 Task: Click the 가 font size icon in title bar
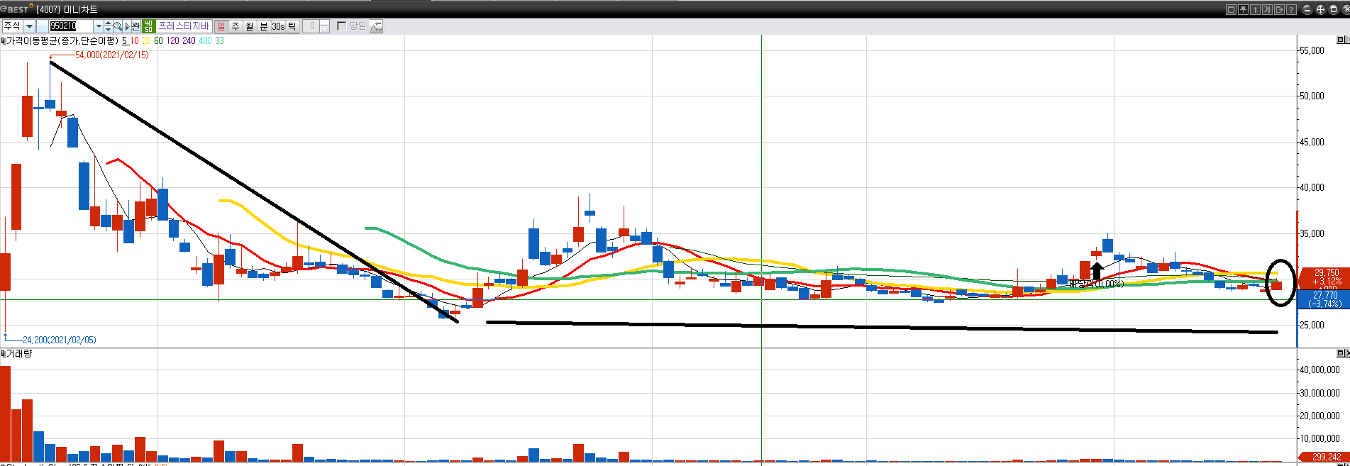(1267, 9)
